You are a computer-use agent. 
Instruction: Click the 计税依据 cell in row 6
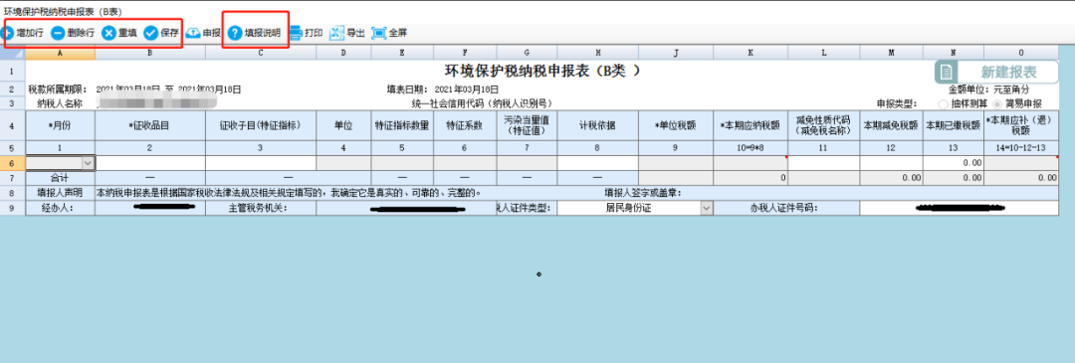tap(598, 163)
